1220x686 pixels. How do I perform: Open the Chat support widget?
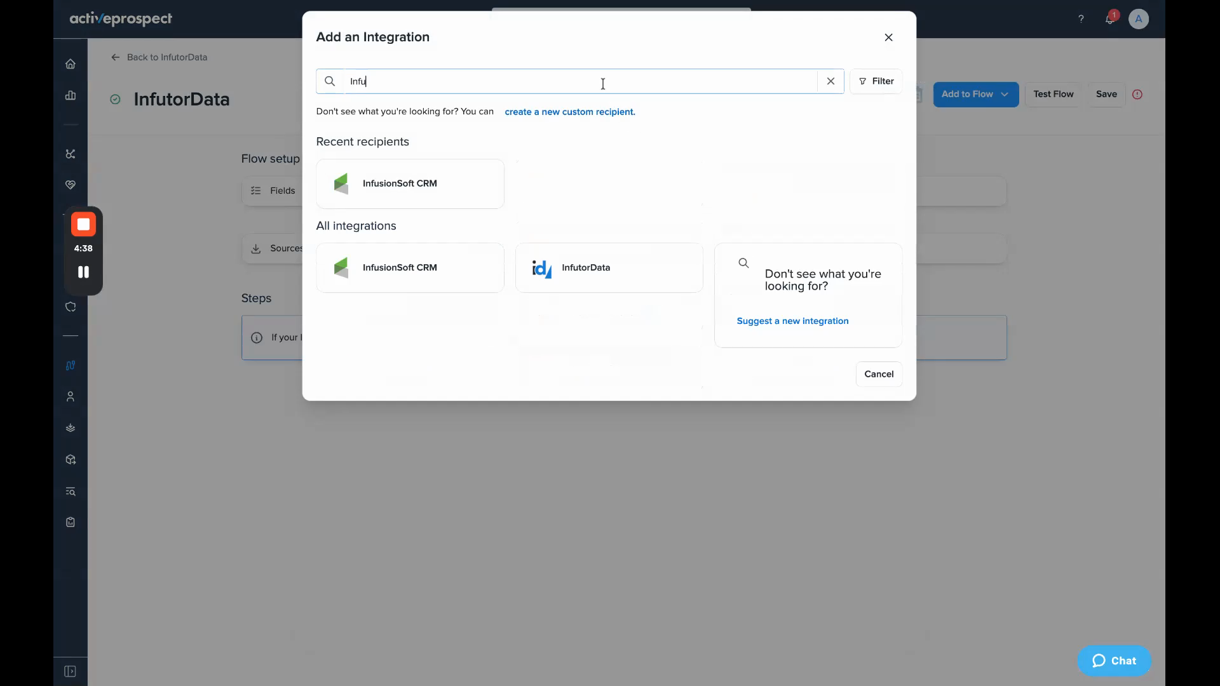pos(1114,661)
